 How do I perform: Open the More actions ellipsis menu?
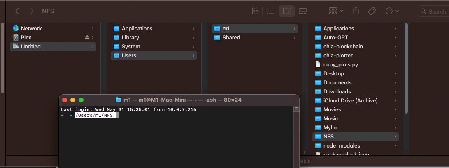(x=391, y=11)
